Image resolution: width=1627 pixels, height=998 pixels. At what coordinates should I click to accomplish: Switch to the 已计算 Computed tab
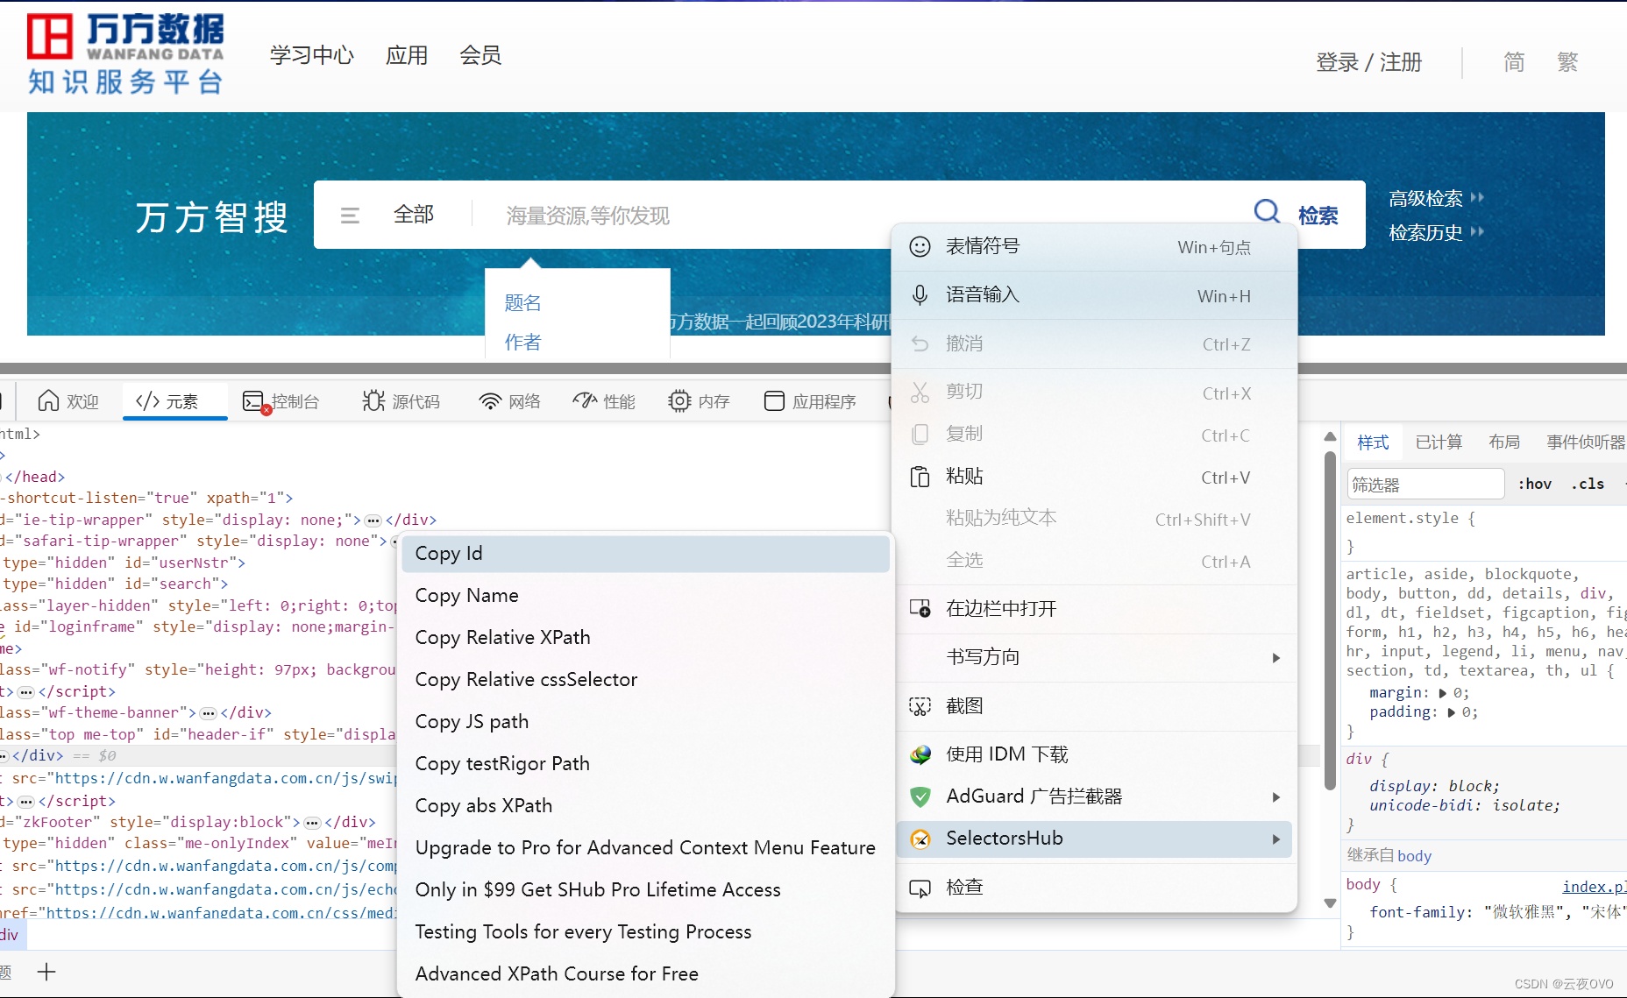(1439, 442)
